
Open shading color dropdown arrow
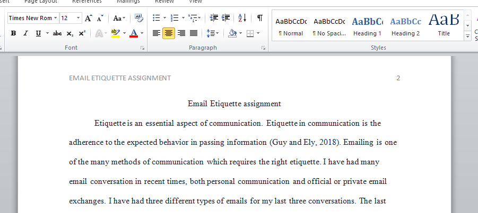(x=240, y=33)
